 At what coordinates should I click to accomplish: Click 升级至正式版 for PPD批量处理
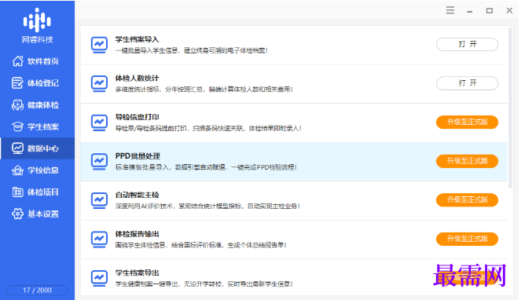pos(467,161)
